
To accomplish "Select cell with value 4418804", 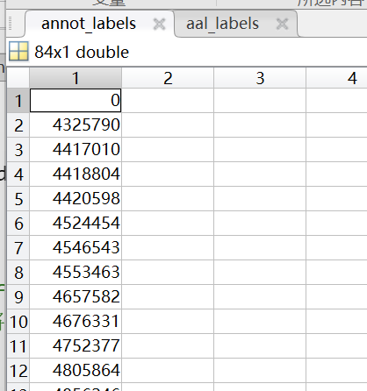I will point(76,174).
